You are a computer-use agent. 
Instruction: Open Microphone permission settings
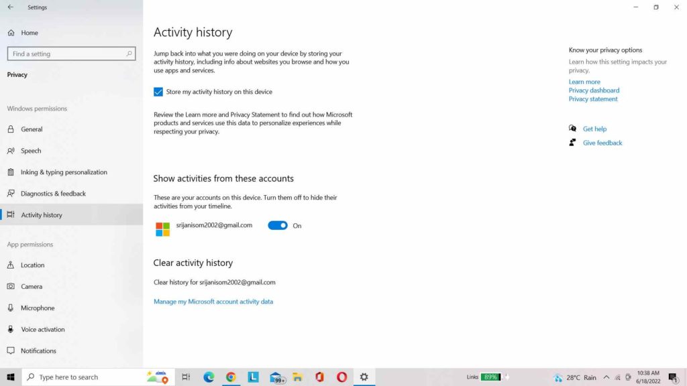click(x=36, y=308)
